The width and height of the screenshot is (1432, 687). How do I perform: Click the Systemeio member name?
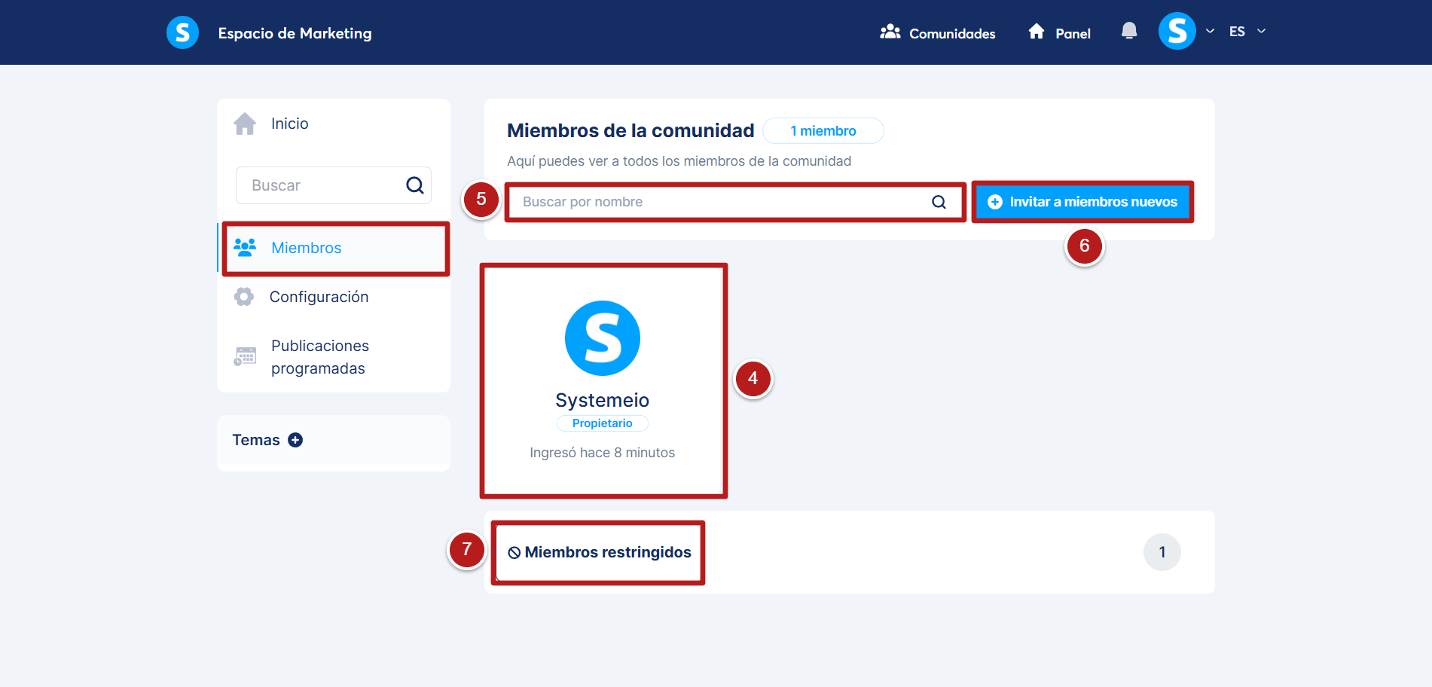pyautogui.click(x=603, y=400)
